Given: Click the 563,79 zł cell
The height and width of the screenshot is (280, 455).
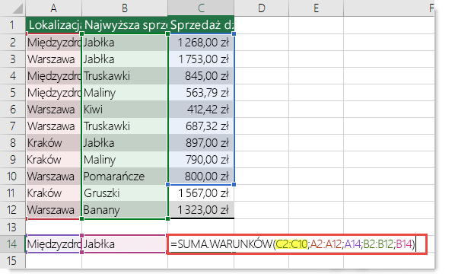Looking at the screenshot, I should coord(201,93).
